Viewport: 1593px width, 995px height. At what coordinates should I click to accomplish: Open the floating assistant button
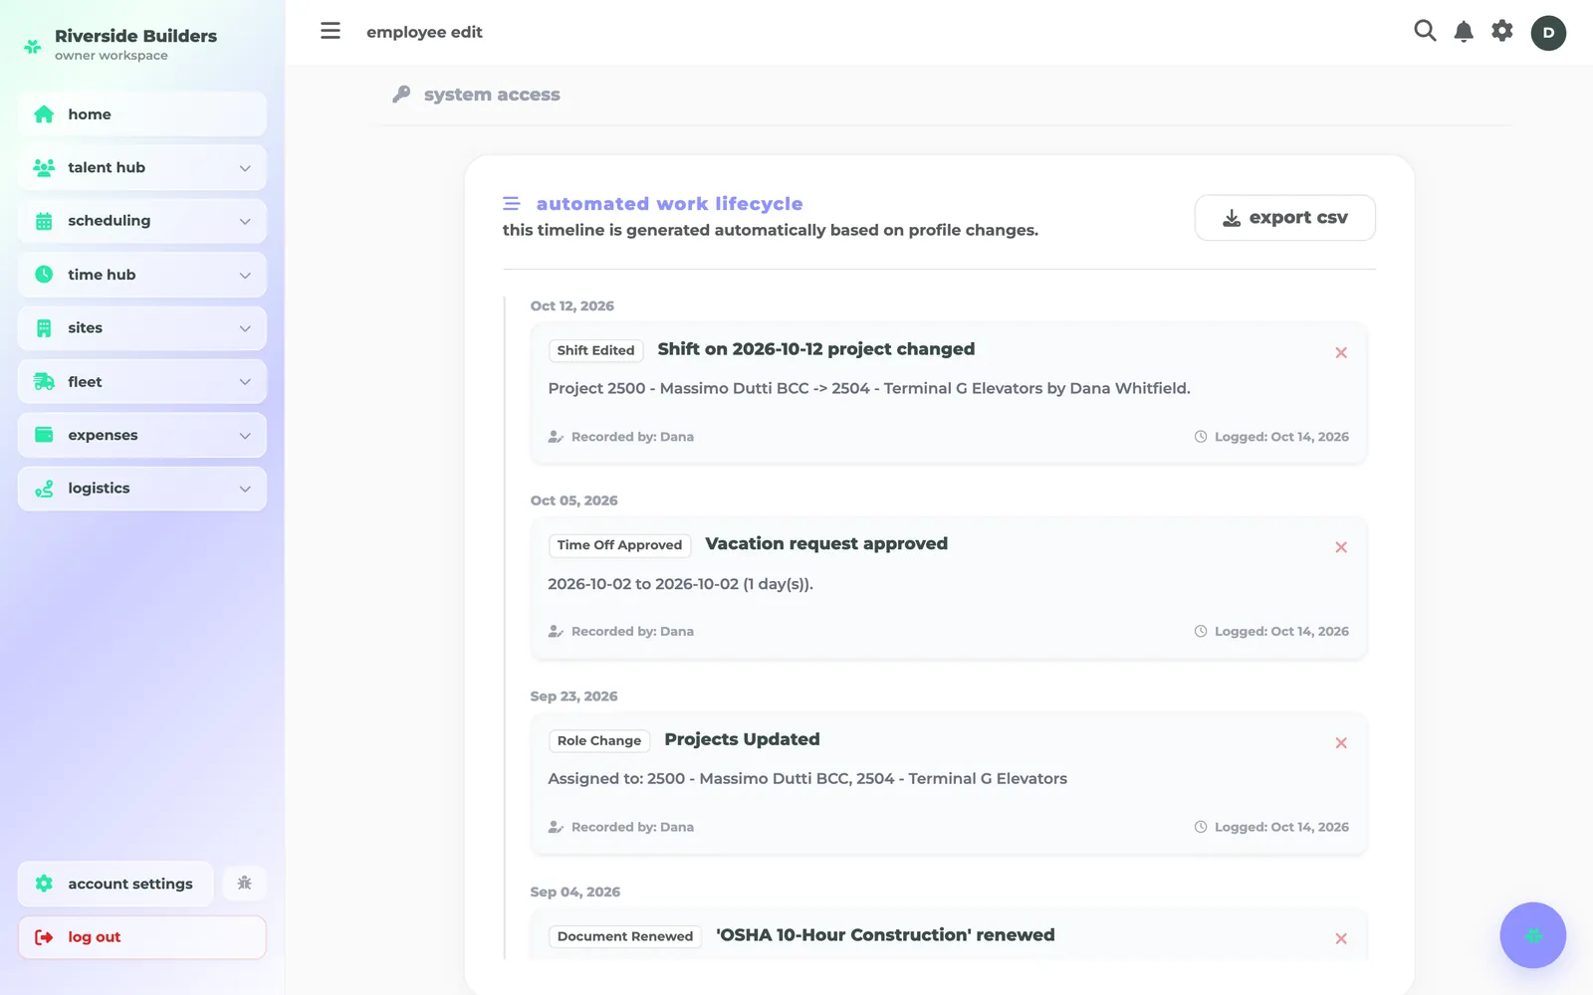tap(1533, 935)
